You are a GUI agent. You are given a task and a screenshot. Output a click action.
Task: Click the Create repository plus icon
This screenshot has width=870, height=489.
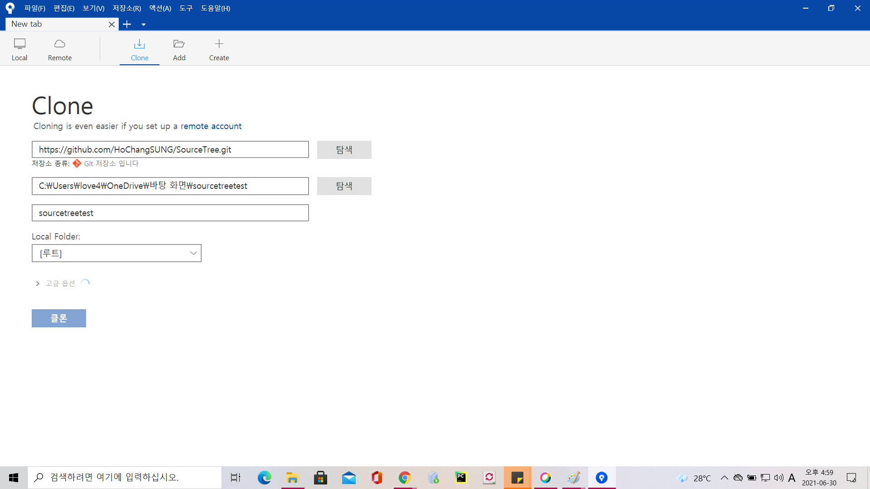(x=219, y=44)
